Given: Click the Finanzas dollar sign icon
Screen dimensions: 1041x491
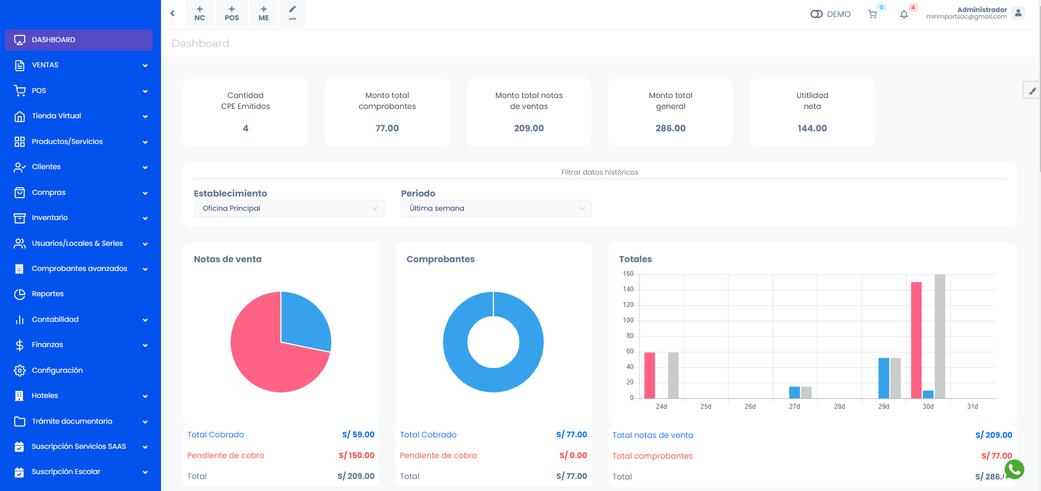Looking at the screenshot, I should (x=20, y=345).
